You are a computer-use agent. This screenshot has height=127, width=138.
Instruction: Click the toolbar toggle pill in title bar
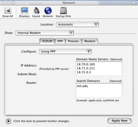134,2
